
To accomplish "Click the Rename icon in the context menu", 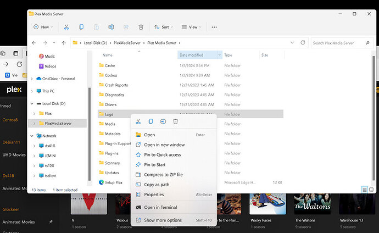I will tap(163, 121).
